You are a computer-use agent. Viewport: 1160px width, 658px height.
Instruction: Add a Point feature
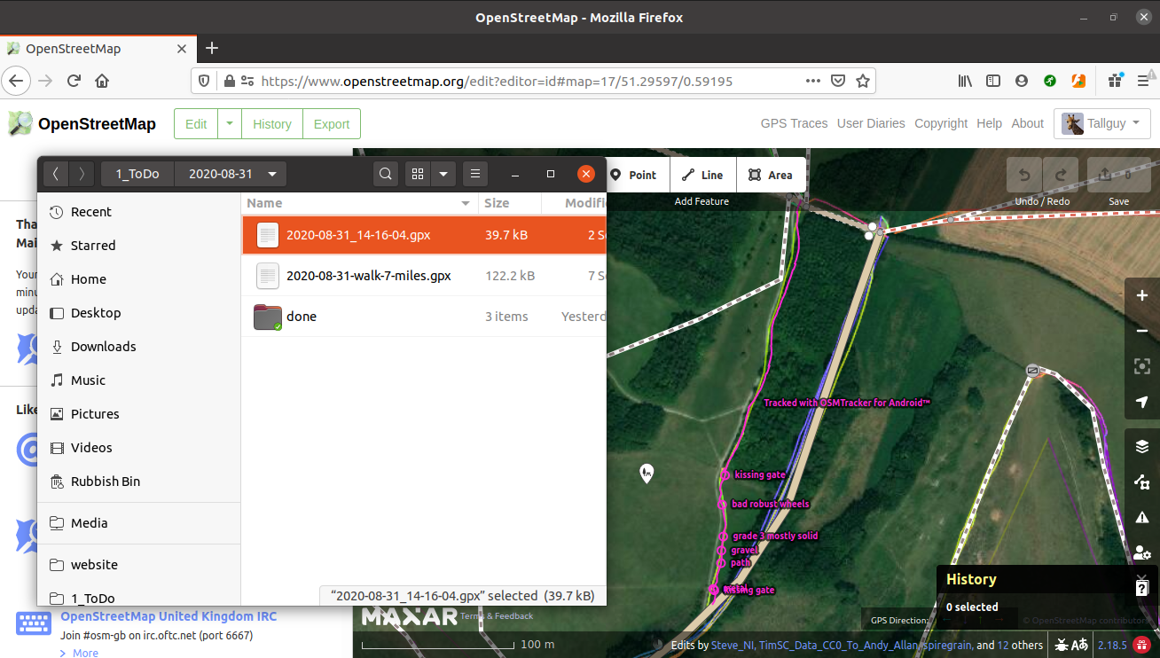click(633, 175)
